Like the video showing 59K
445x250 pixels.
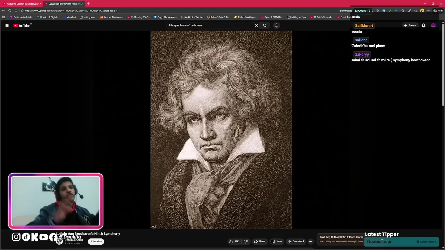(x=234, y=241)
